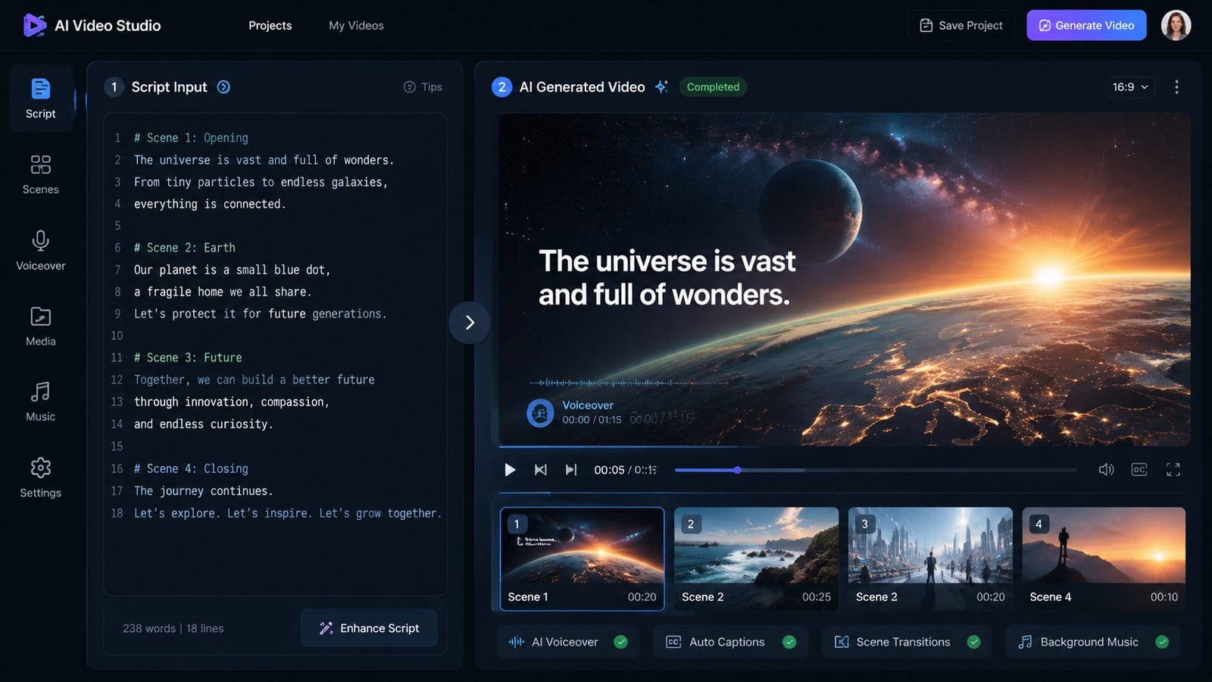
Task: Click the step 1 badge beside Script Input
Action: [x=114, y=87]
